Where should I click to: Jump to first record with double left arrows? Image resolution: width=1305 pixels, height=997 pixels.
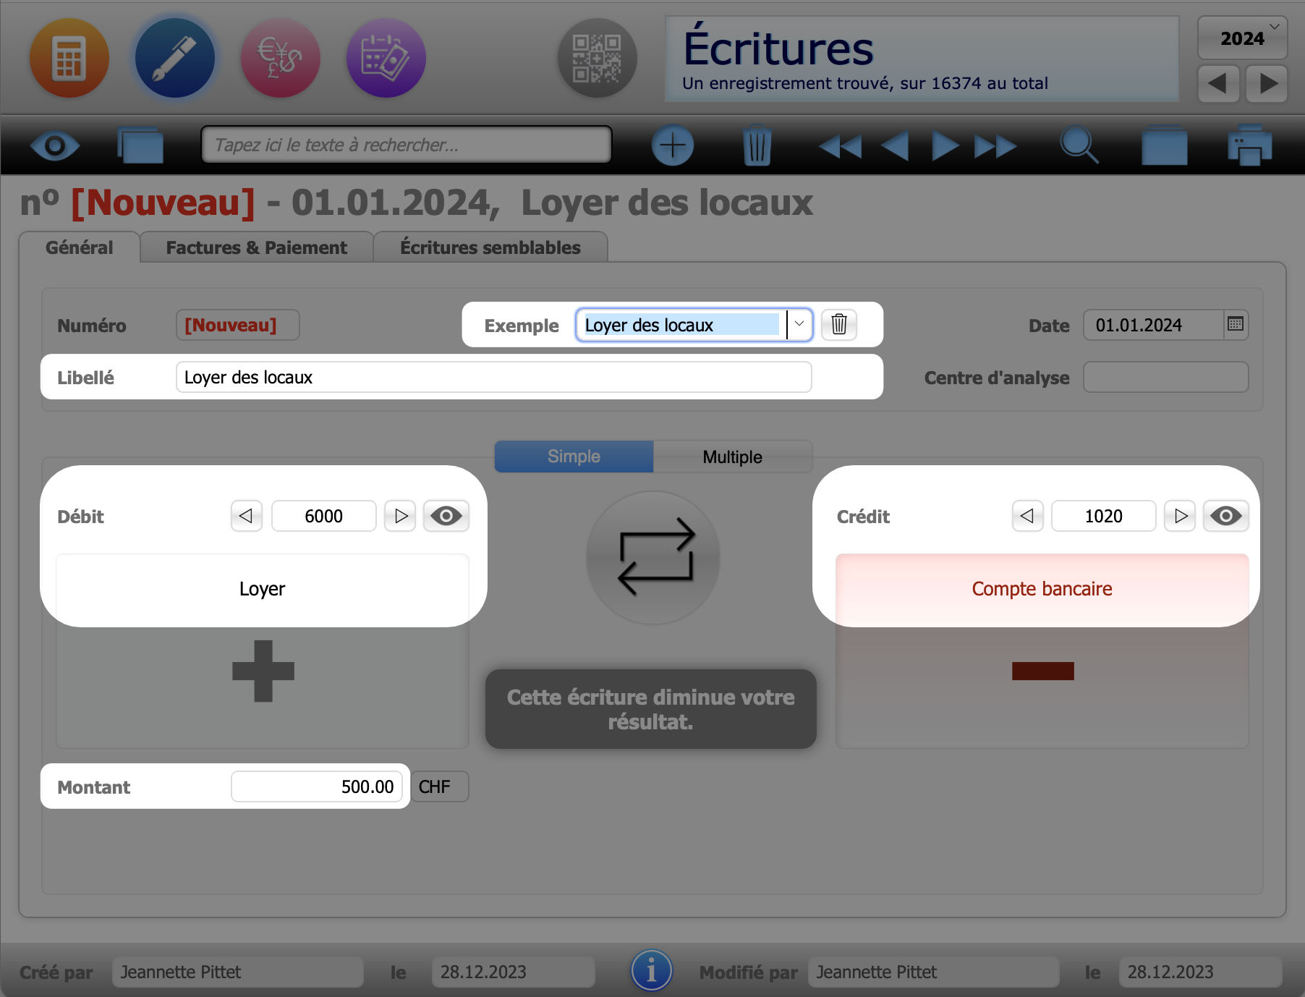coord(841,146)
